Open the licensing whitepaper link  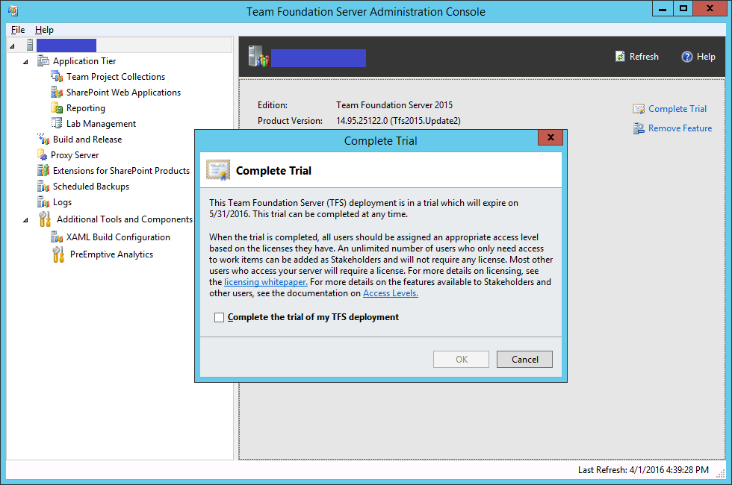point(266,282)
